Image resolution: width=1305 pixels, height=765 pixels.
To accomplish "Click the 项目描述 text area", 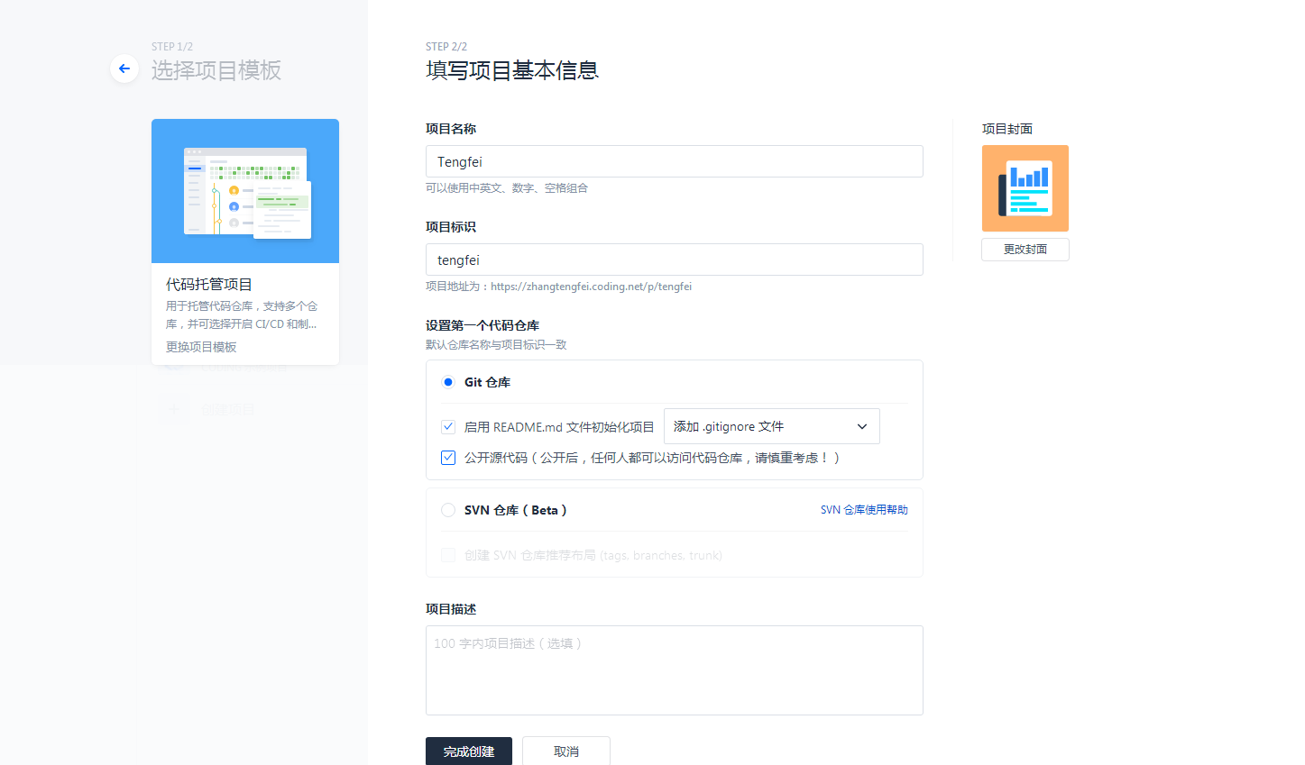I will click(675, 670).
